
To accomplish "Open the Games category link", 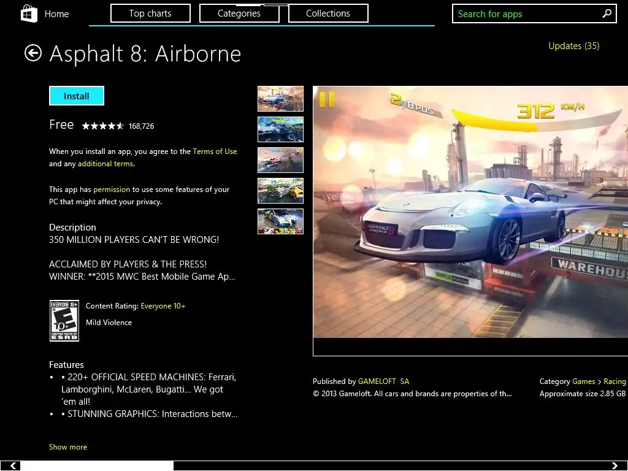I will 584,381.
